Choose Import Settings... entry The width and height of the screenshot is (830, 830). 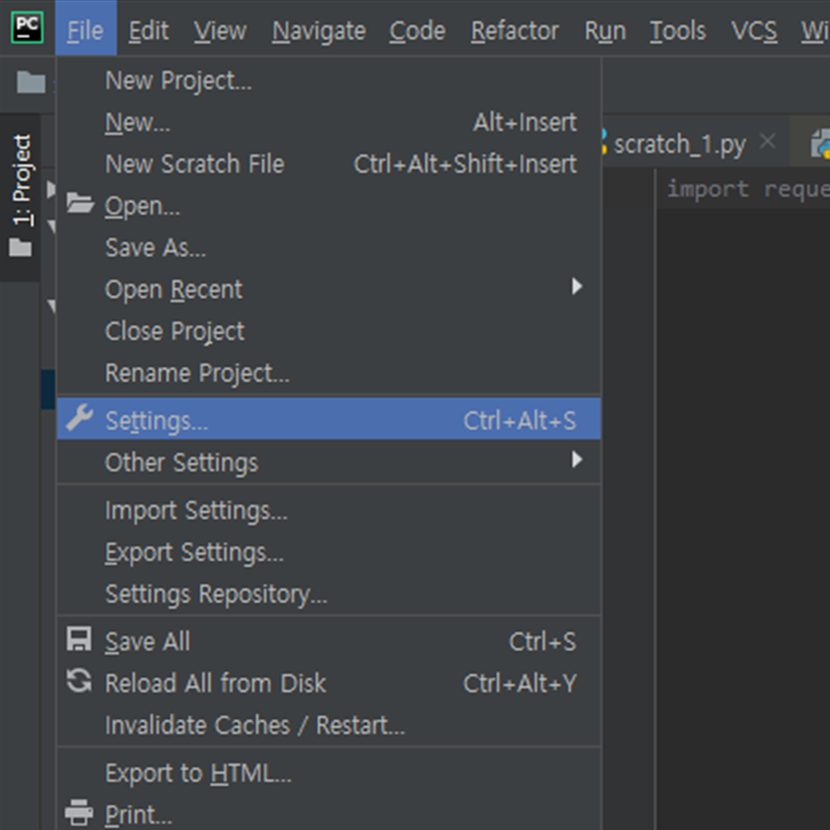click(x=329, y=510)
